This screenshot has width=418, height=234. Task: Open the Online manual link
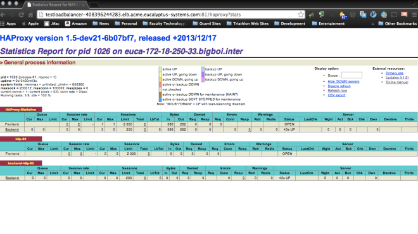click(x=397, y=82)
